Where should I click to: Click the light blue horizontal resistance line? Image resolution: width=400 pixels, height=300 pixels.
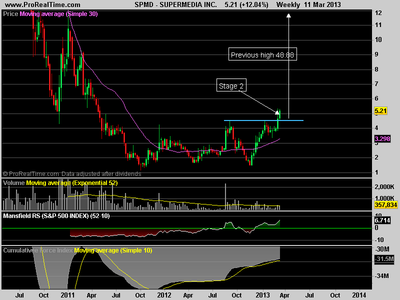[263, 120]
